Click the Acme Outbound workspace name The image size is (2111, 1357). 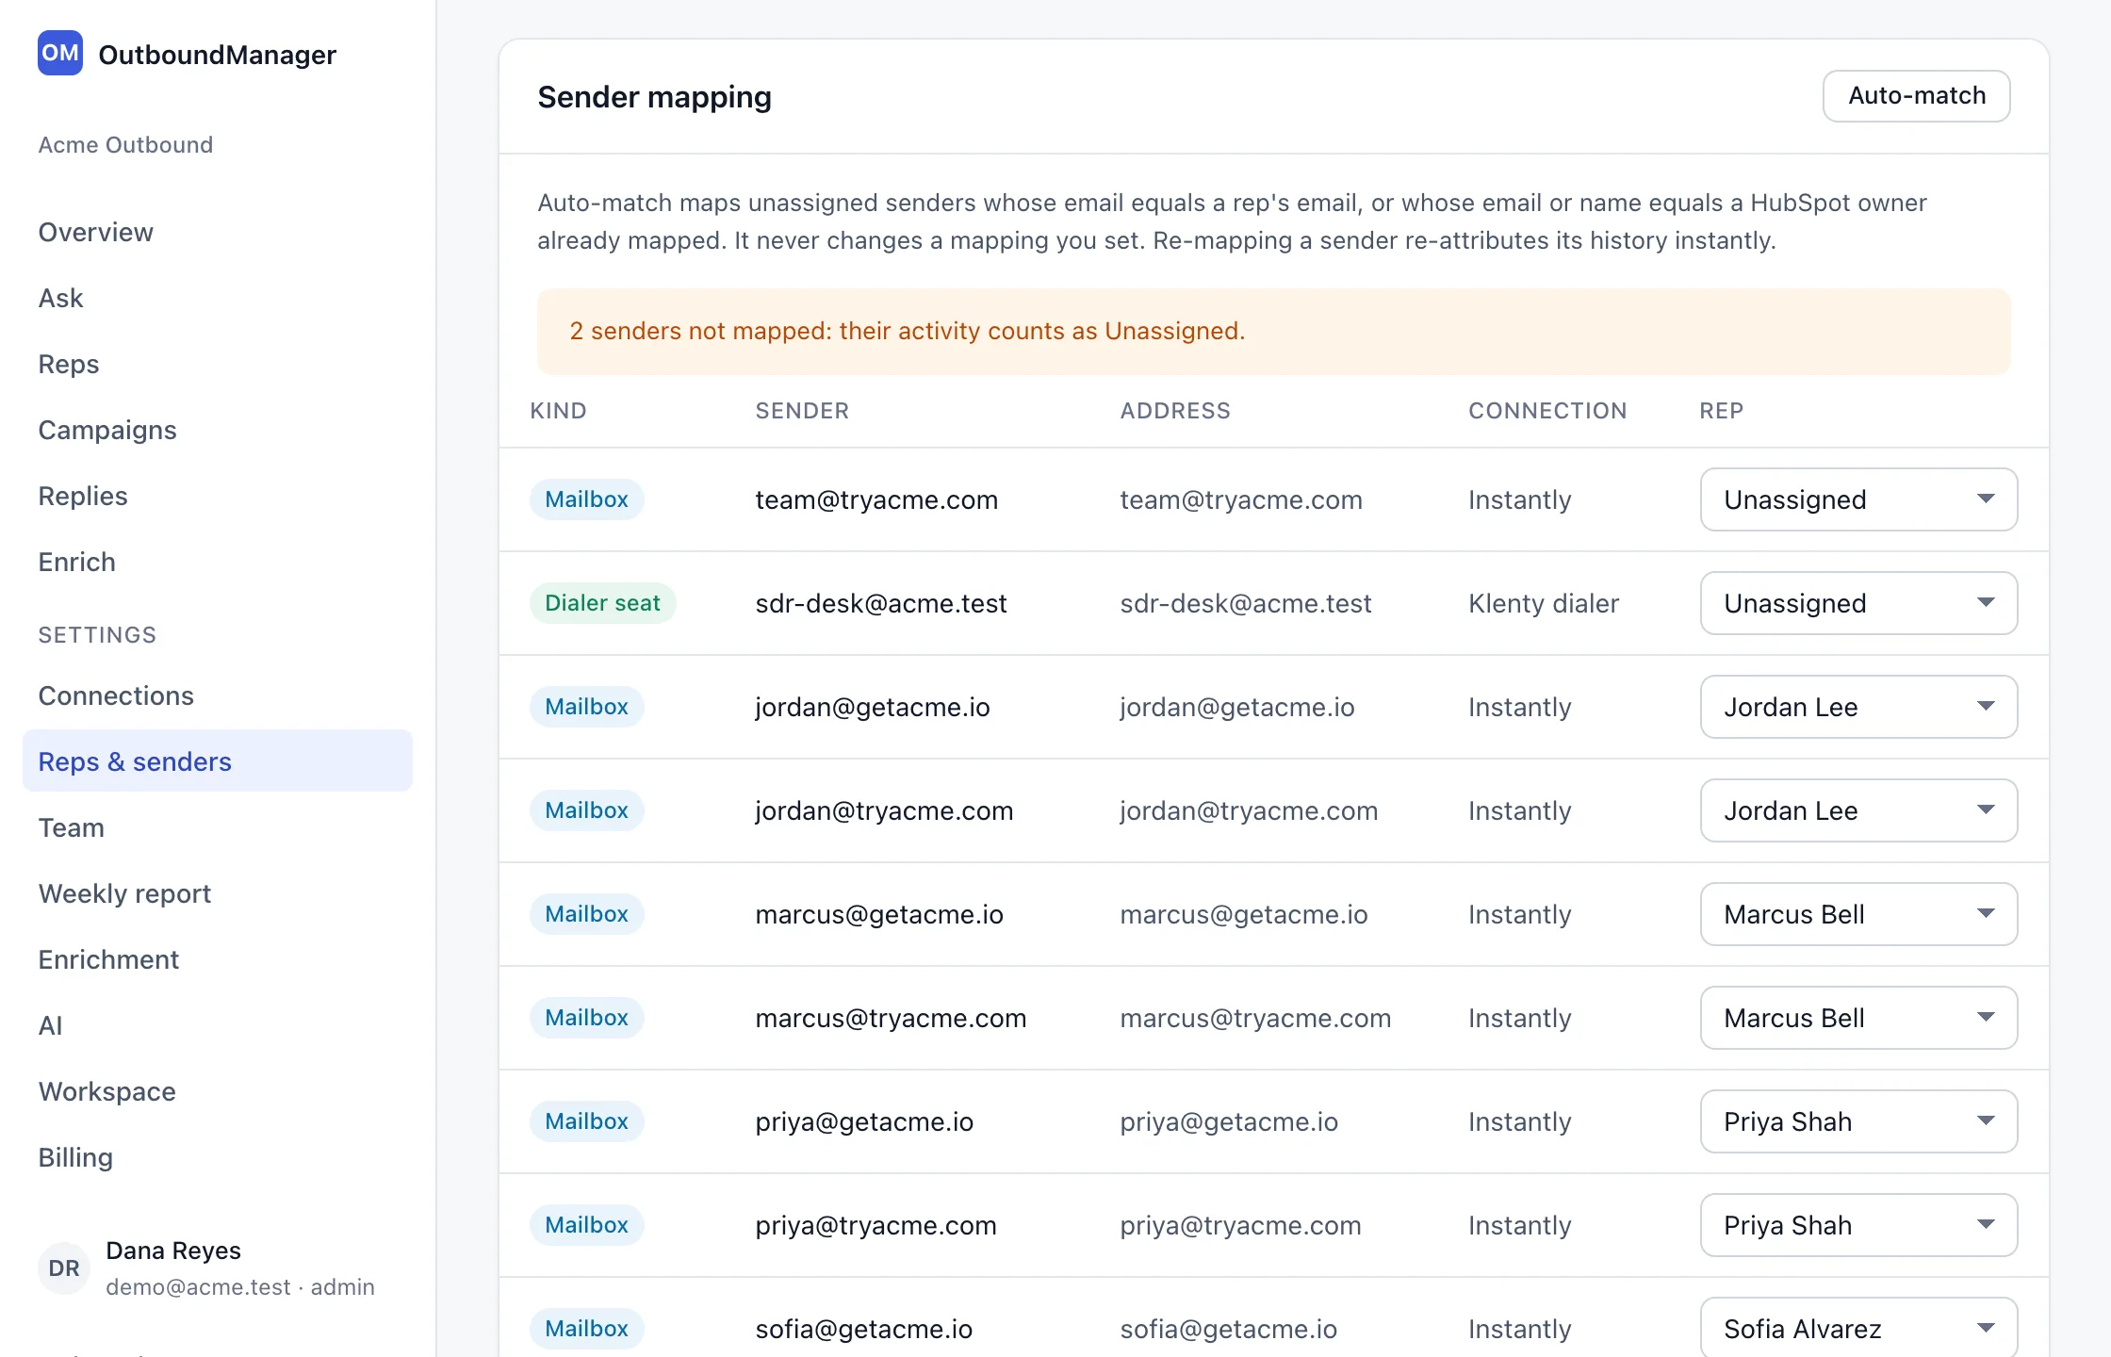click(x=125, y=145)
